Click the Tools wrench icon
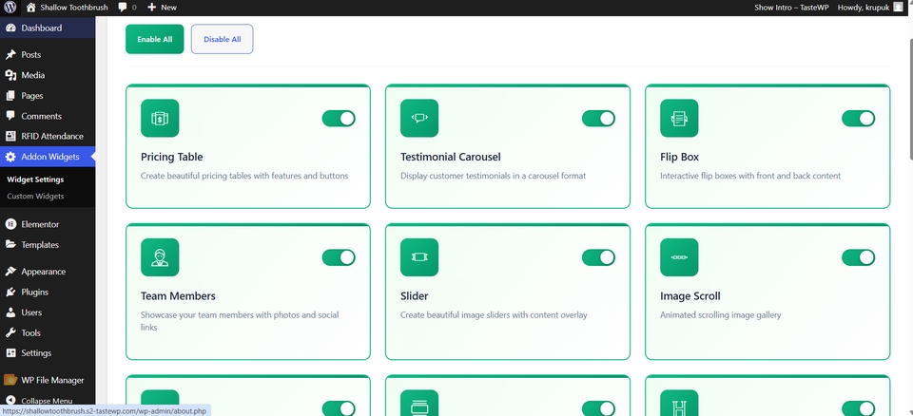 tap(10, 332)
